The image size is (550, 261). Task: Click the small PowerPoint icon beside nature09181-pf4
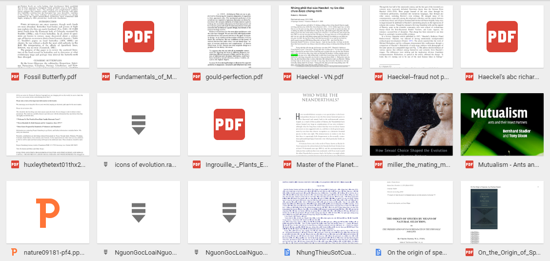tap(15, 252)
